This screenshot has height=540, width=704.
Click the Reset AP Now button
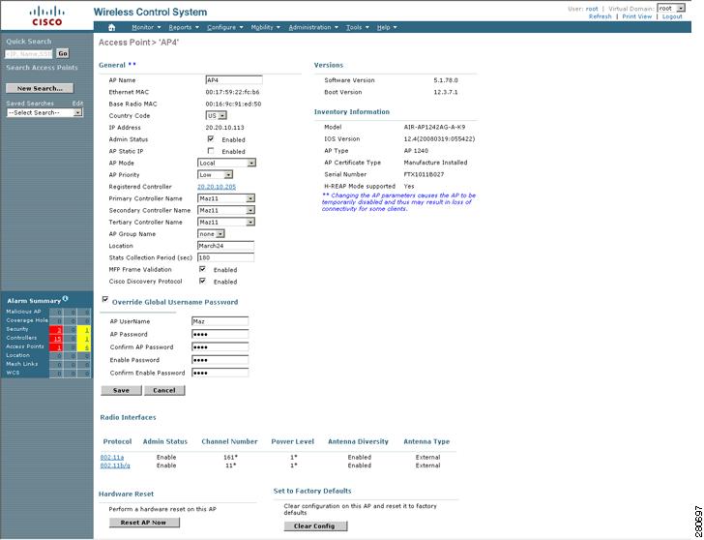pos(144,523)
